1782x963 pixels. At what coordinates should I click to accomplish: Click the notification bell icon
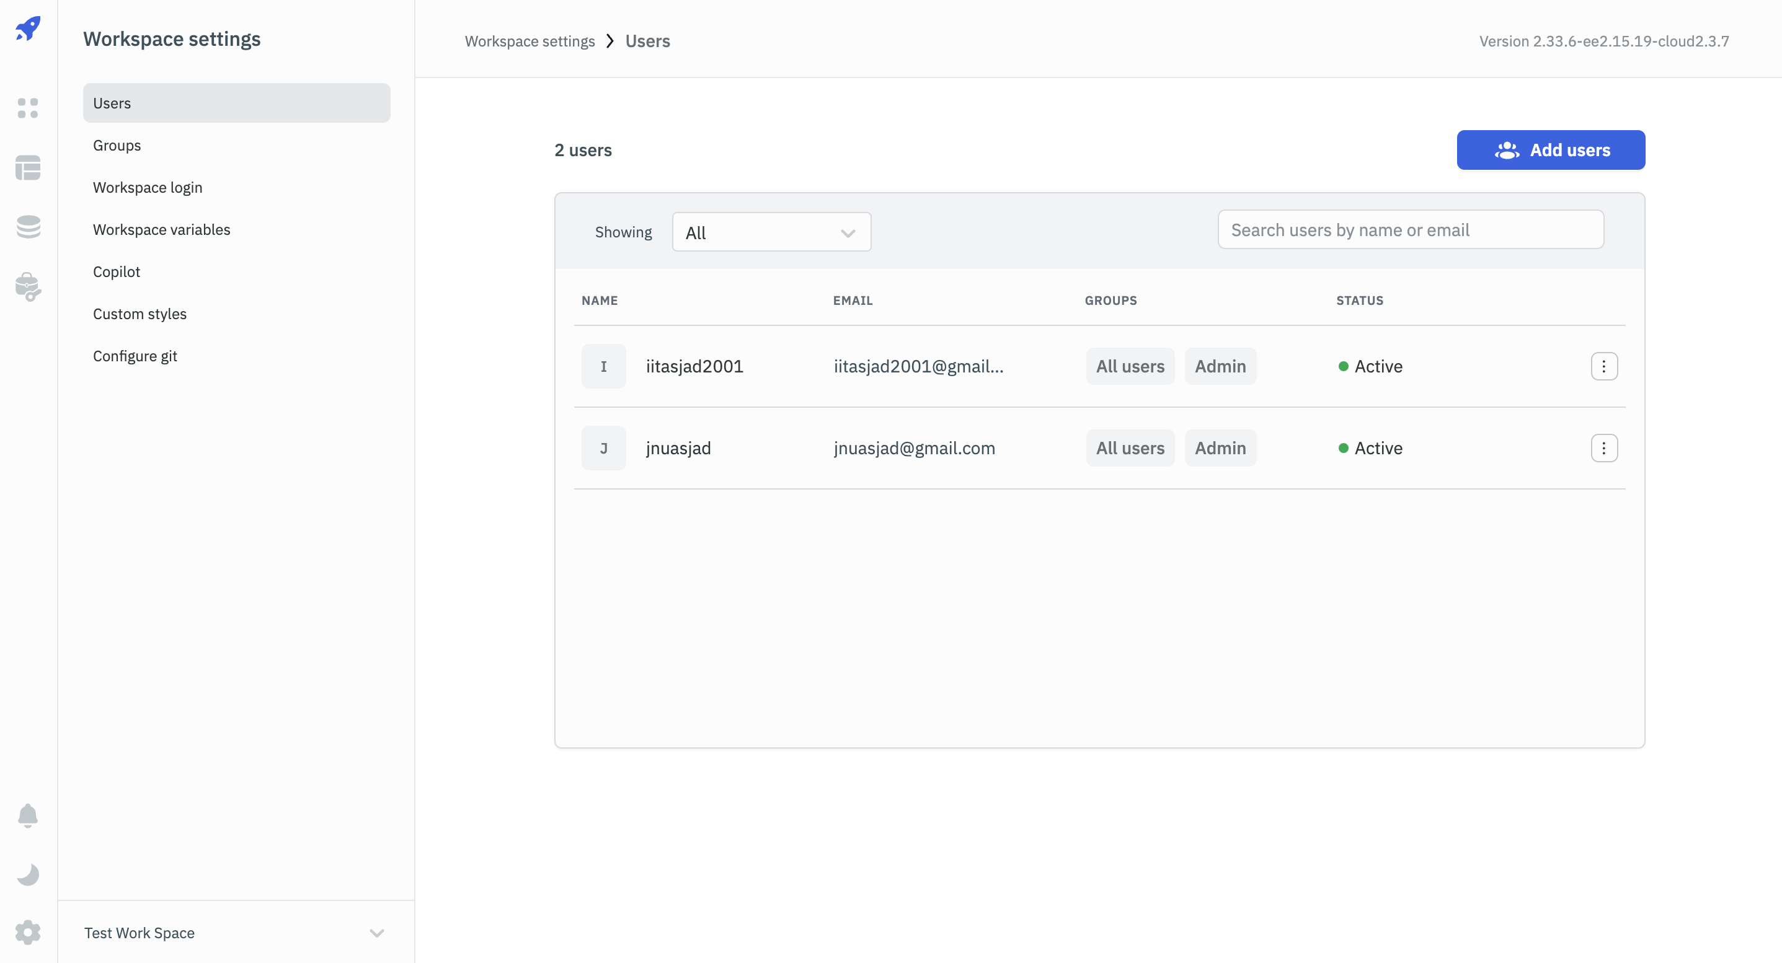click(x=29, y=815)
